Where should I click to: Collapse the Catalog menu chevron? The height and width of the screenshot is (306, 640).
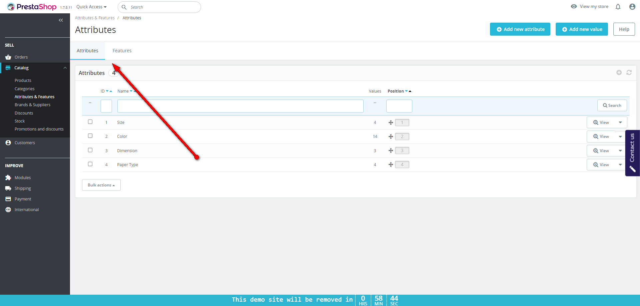65,68
